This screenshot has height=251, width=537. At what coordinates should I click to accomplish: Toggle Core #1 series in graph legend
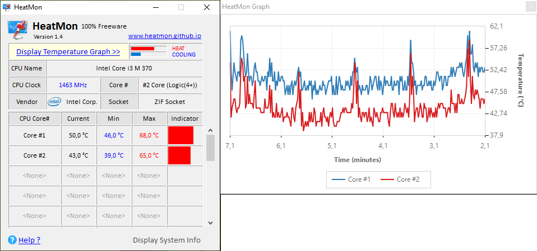(351, 179)
